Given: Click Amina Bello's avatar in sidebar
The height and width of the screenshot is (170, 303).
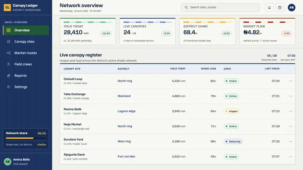Looking at the screenshot, I should [x=8, y=162].
